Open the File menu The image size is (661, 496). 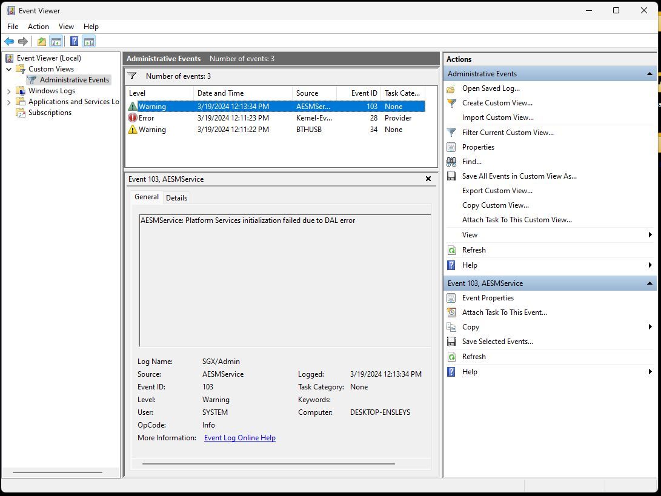click(13, 27)
